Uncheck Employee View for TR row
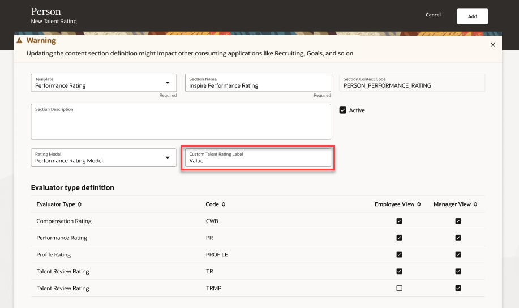The height and width of the screenshot is (308, 519). pyautogui.click(x=399, y=272)
